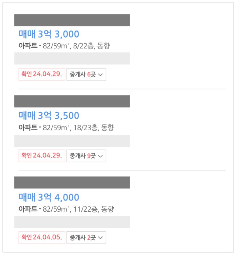
Task: Click gray description bar under 8/22층 listing
Action: (x=72, y=58)
